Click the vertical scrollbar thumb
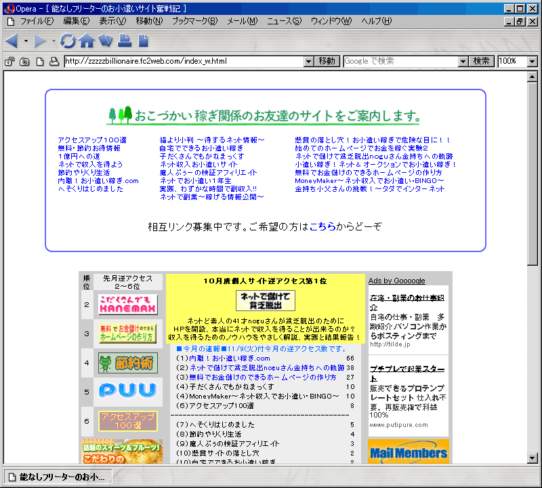Viewport: 542px width, 488px height. [x=533, y=174]
